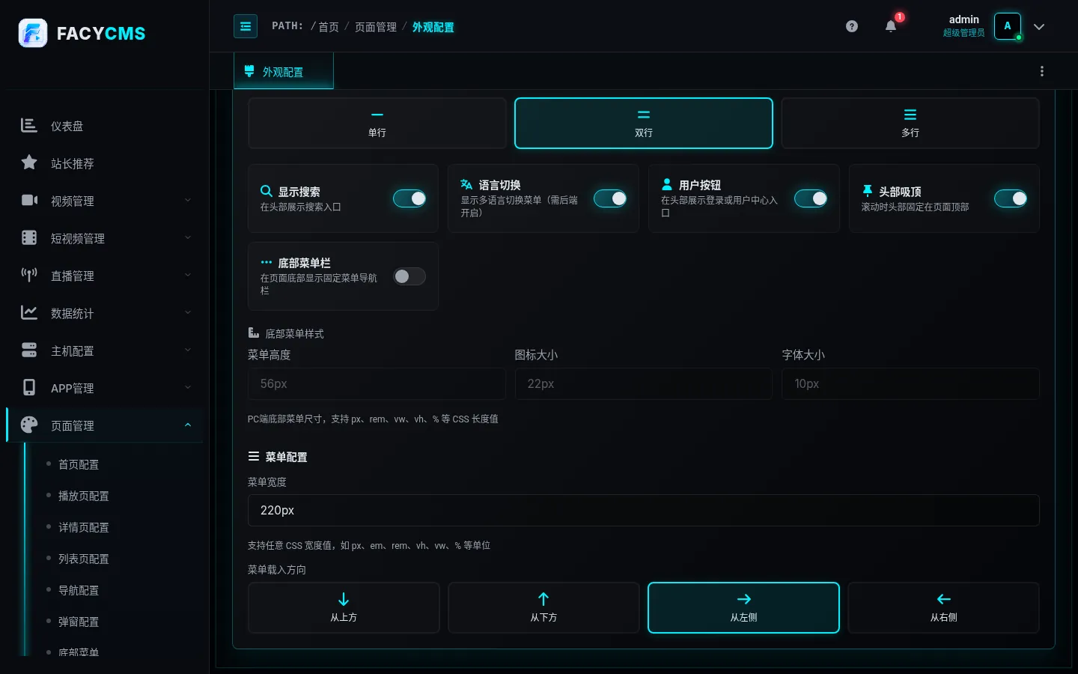Image resolution: width=1078 pixels, height=674 pixels.
Task: Click the 页面管理 palette icon
Action: (x=29, y=425)
